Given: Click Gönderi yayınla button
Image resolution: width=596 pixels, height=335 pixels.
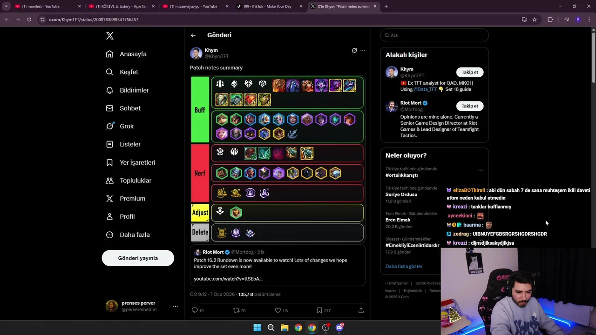Looking at the screenshot, I should 138,258.
